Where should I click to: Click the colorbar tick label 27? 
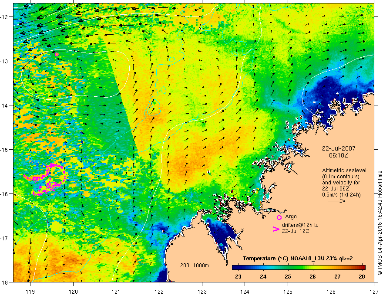pos(337,276)
